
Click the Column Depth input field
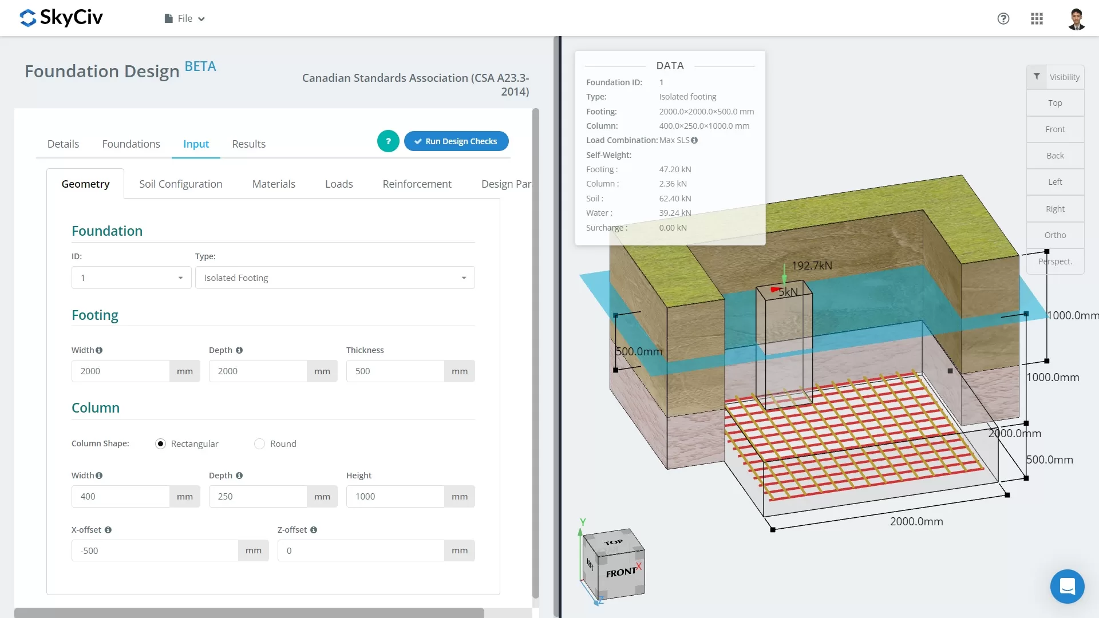pyautogui.click(x=258, y=497)
